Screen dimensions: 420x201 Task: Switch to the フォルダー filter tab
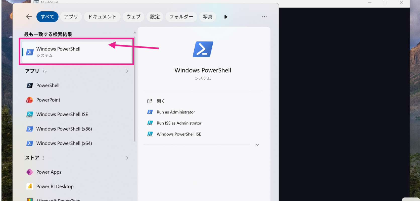click(181, 17)
